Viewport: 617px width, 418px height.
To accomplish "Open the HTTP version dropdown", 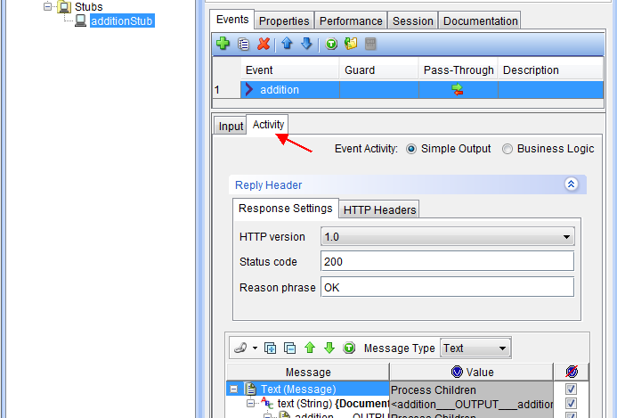I will 566,237.
